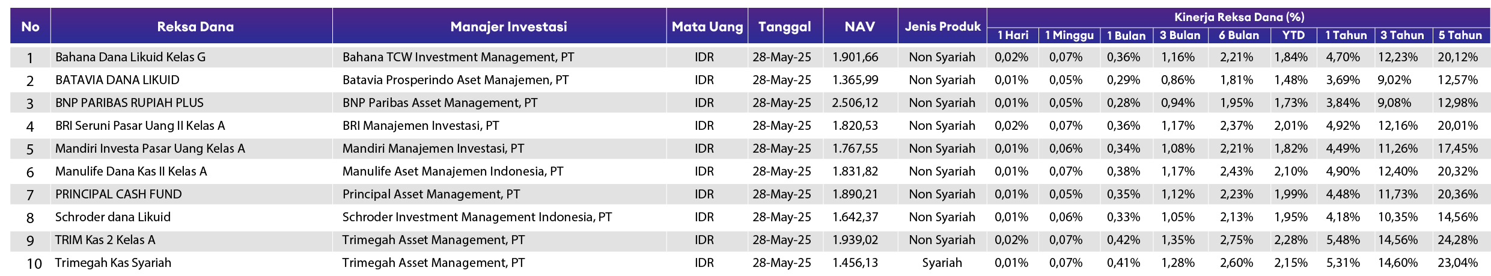1491x276 pixels.
Task: Open BRI Seruni Pasar Uang II Kelas A
Action: click(x=140, y=126)
